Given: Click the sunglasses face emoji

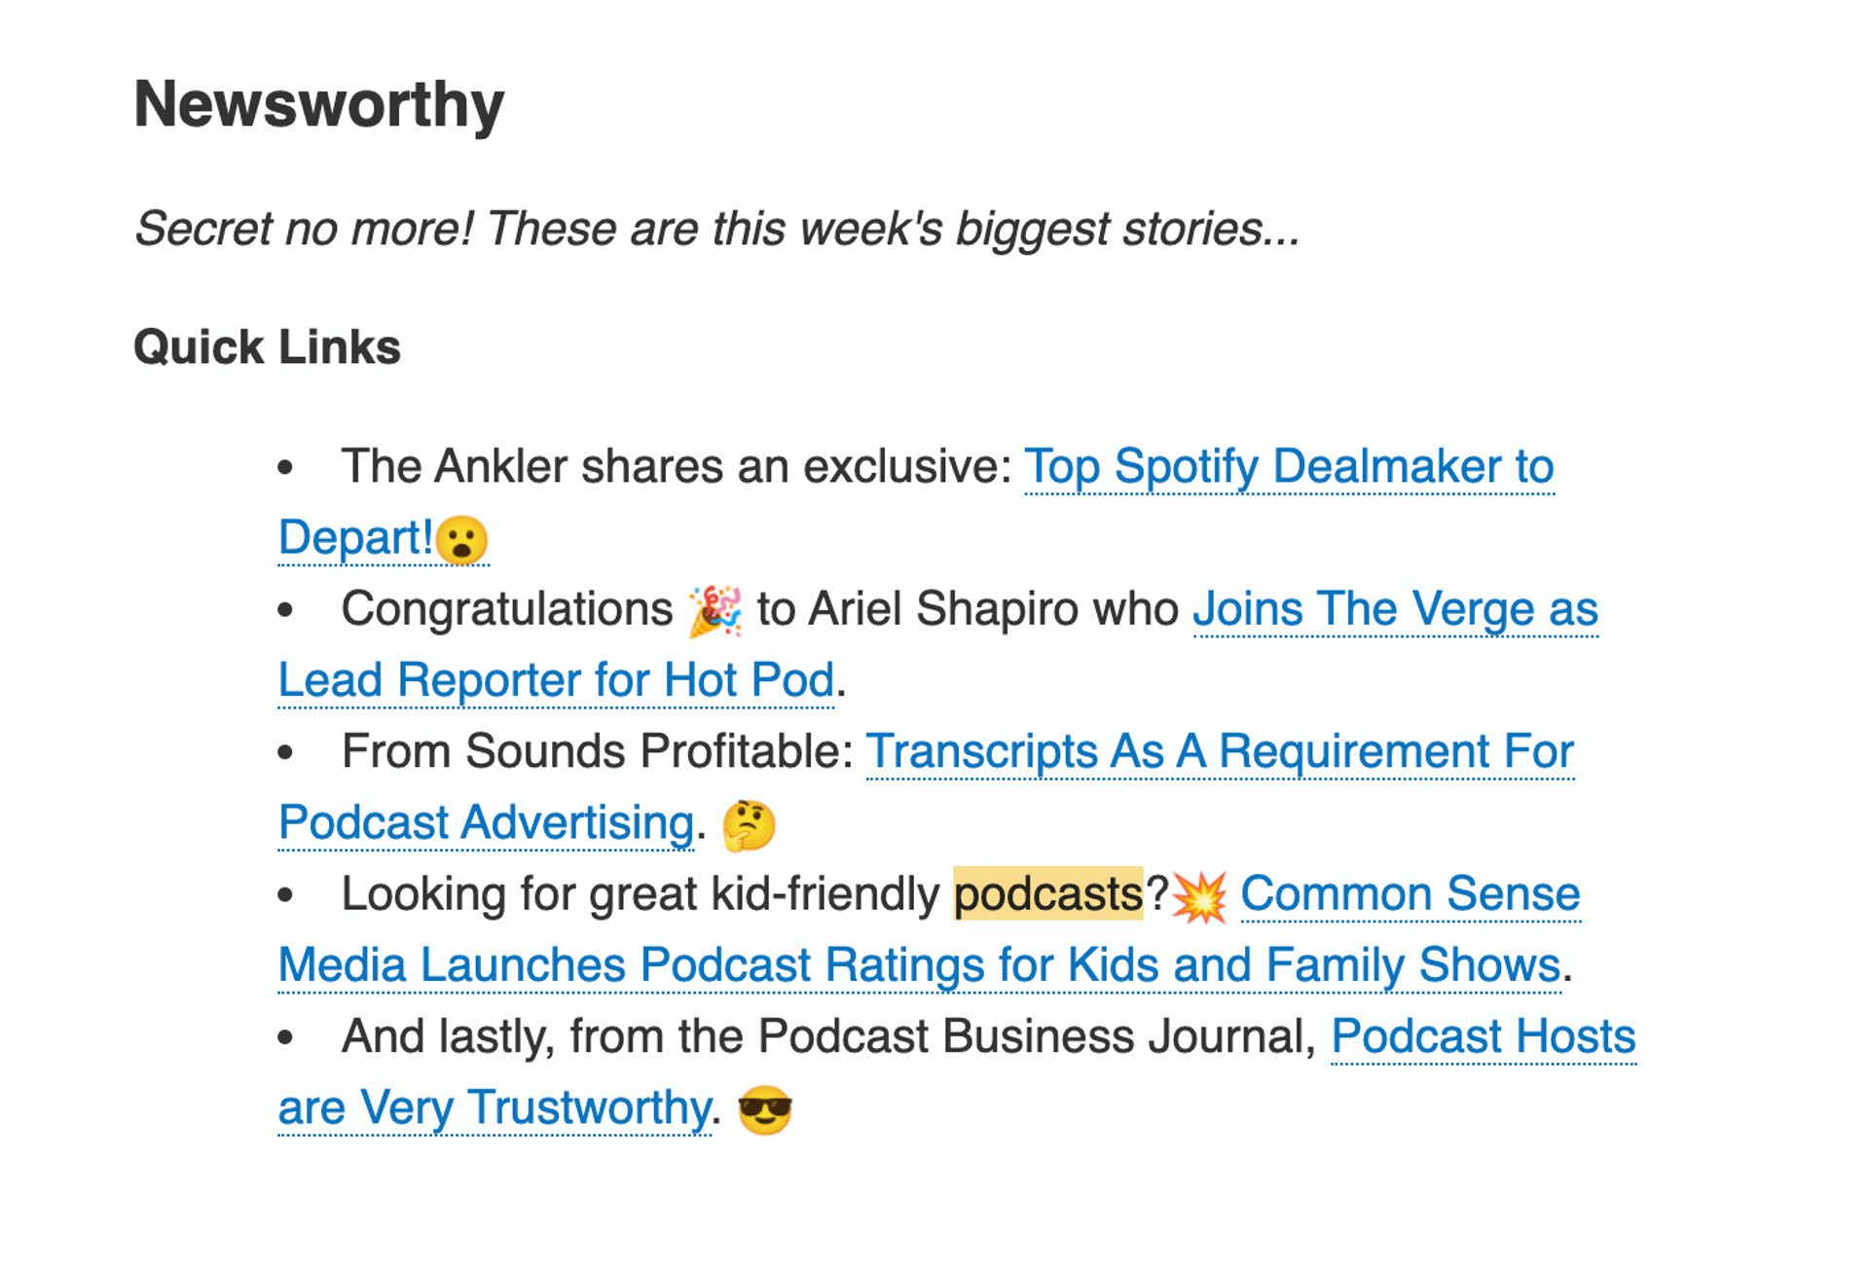Looking at the screenshot, I should point(765,1110).
